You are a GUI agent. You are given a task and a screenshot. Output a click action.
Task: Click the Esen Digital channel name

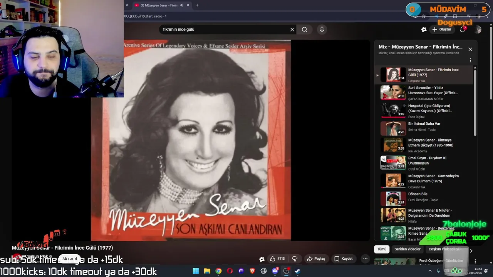(416, 117)
